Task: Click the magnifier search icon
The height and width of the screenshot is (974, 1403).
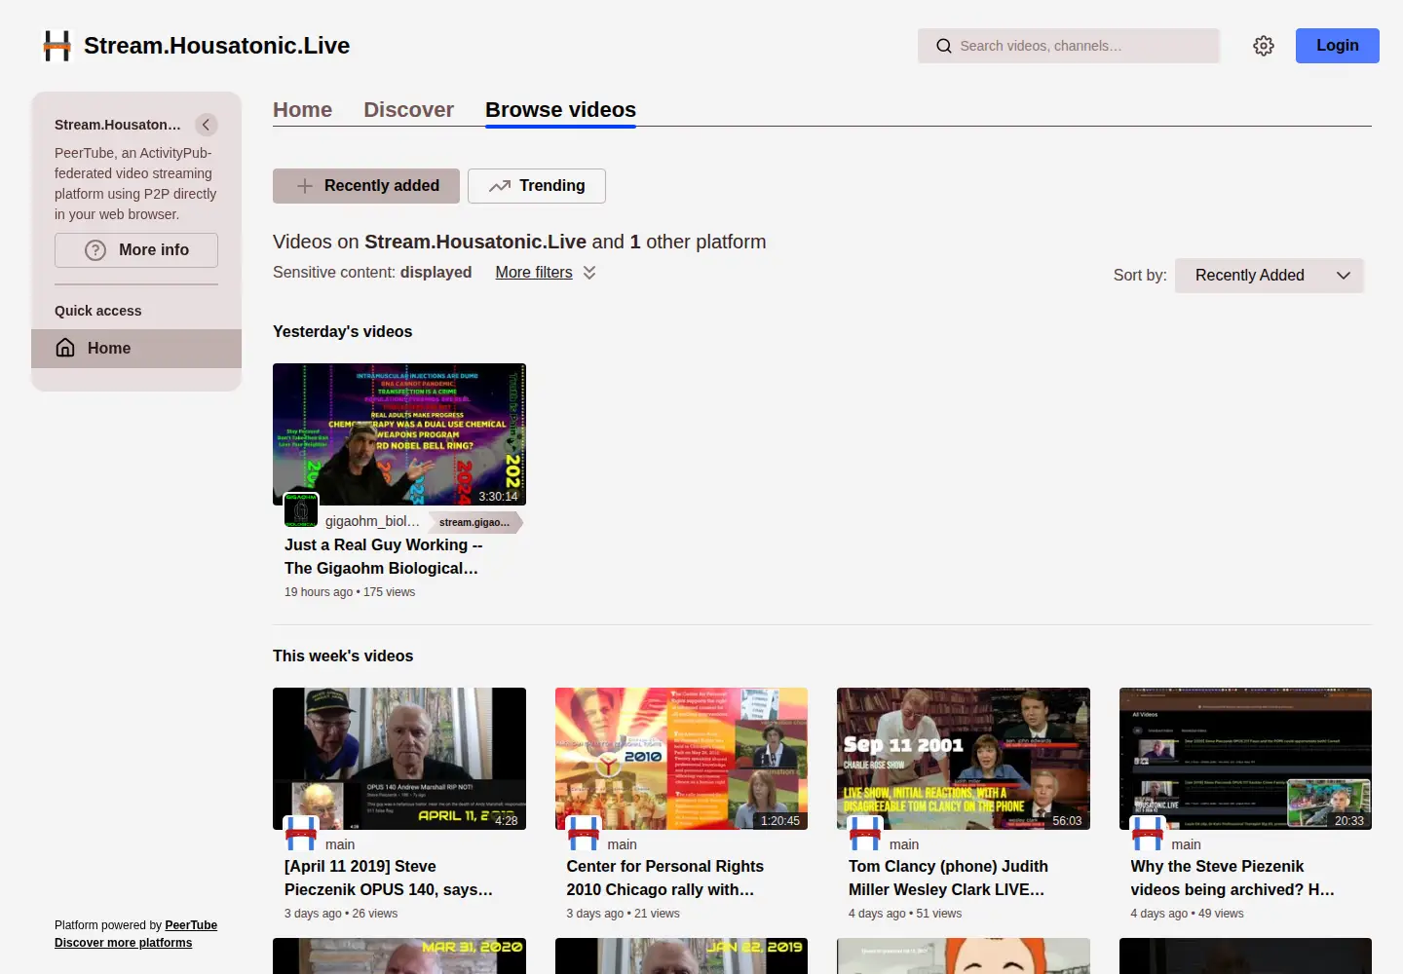Action: [943, 46]
